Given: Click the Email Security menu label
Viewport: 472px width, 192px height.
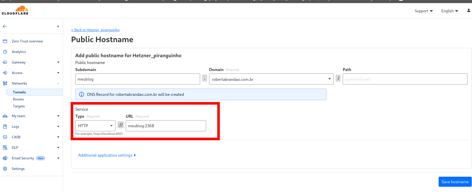Looking at the screenshot, I should tap(23, 158).
